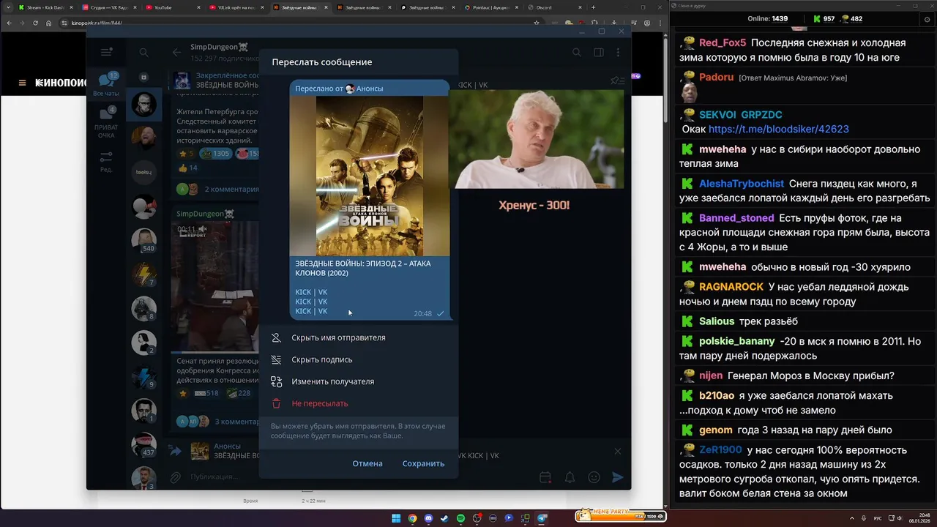The image size is (937, 527).
Task: Click the attach paperclip icon
Action: (176, 477)
